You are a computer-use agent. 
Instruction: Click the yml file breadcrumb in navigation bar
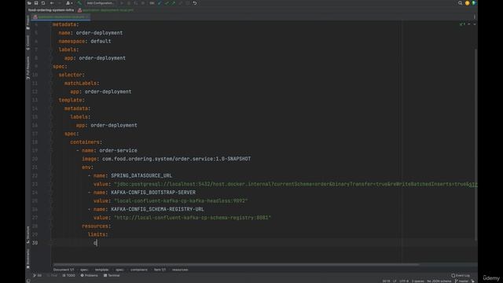(106, 10)
